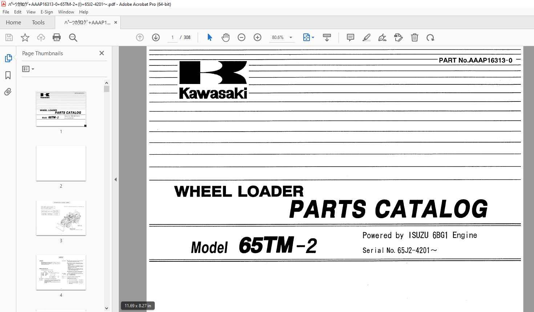534x312 pixels.
Task: Rotate page with the rotate icon
Action: point(430,37)
